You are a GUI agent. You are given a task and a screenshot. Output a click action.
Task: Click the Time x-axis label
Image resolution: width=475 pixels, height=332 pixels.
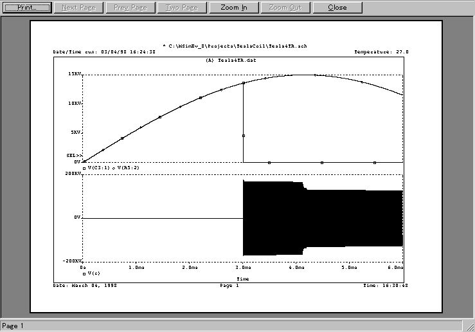click(x=242, y=279)
